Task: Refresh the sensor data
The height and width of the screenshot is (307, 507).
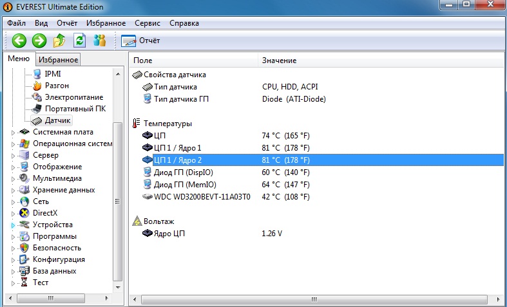Action: 79,41
